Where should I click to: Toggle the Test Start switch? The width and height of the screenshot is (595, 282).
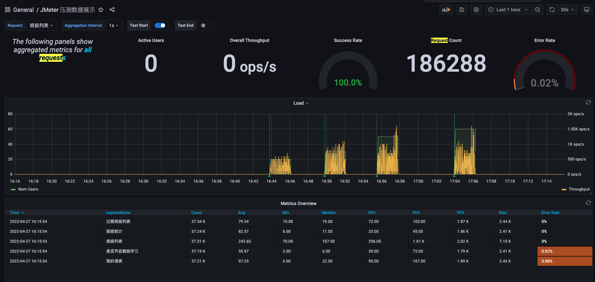pos(160,25)
